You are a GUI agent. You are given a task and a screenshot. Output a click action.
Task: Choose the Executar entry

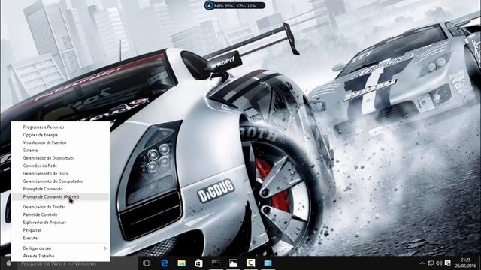[x=60, y=238]
